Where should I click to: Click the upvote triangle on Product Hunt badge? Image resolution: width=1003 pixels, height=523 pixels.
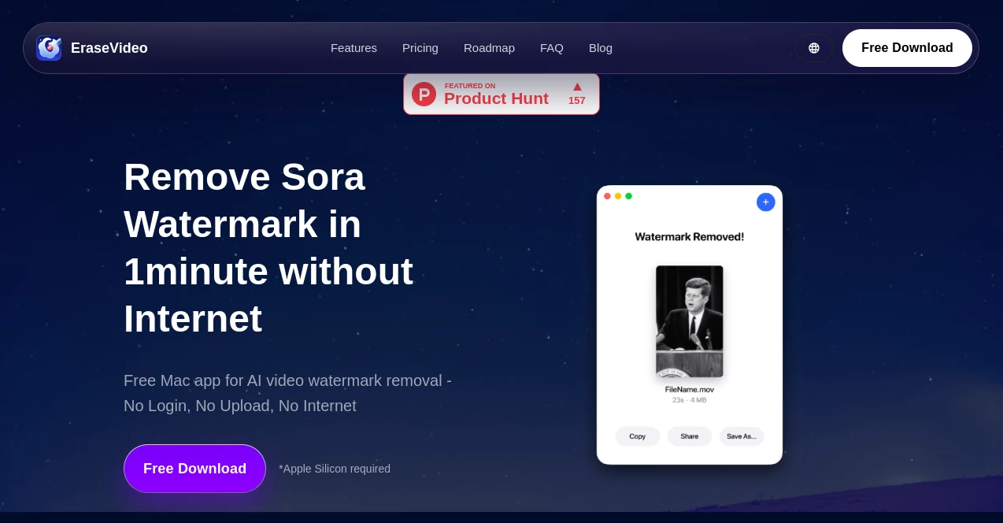(577, 87)
